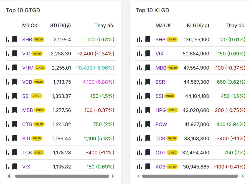Bookmark ACB in the KLGD table
Viewport: 251px width, 184px height.
pos(148,167)
